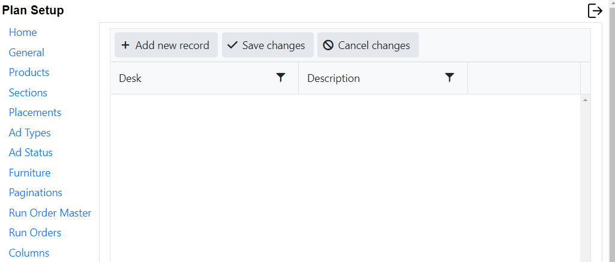Screen dimensions: 615x262
Task: Open Run Order Master
Action: (x=50, y=213)
